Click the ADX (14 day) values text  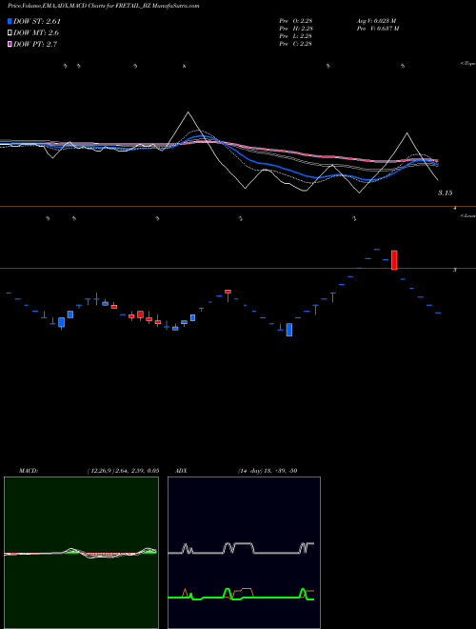(267, 471)
